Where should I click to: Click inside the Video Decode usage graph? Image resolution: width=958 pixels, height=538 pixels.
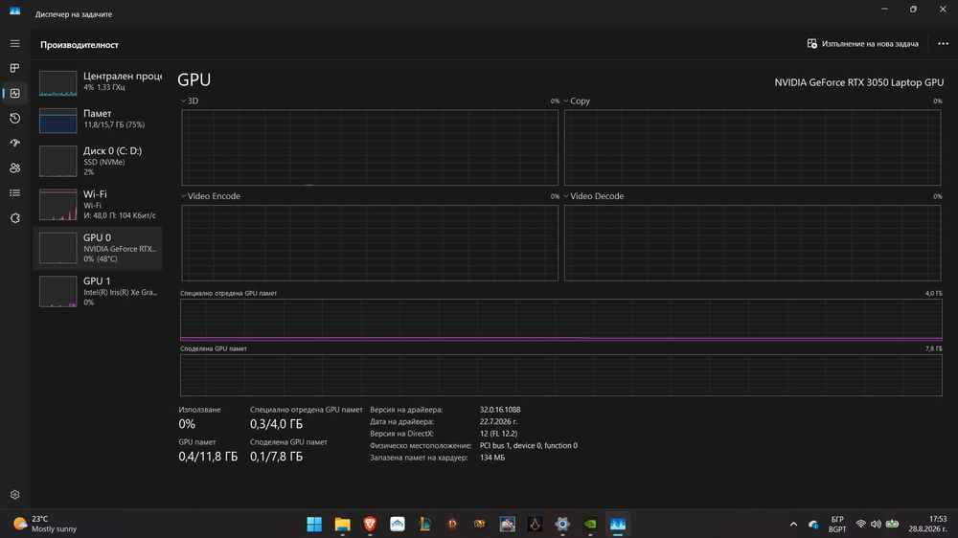[752, 243]
